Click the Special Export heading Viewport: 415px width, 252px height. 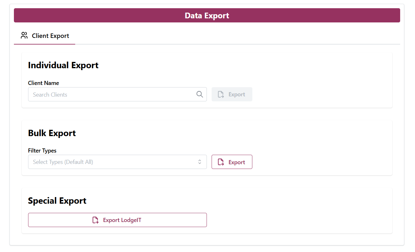(57, 201)
